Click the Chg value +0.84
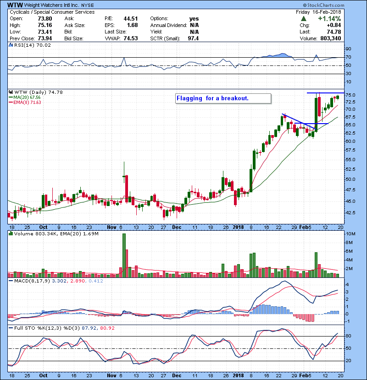 coord(334,25)
